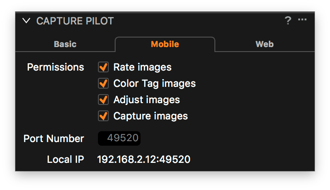This screenshot has width=330, height=190.
Task: Click the CAPTURE PILOT panel title
Action: 75,21
